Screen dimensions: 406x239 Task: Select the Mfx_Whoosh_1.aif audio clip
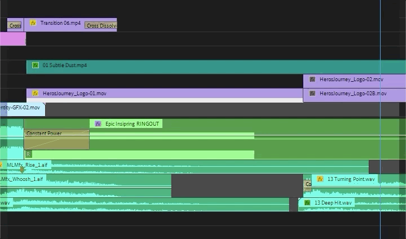[x=86, y=185]
